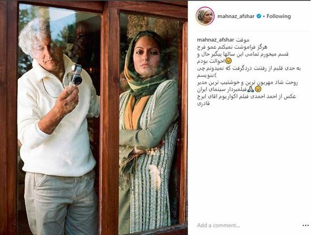Open the three-dot more options menu

point(306,225)
